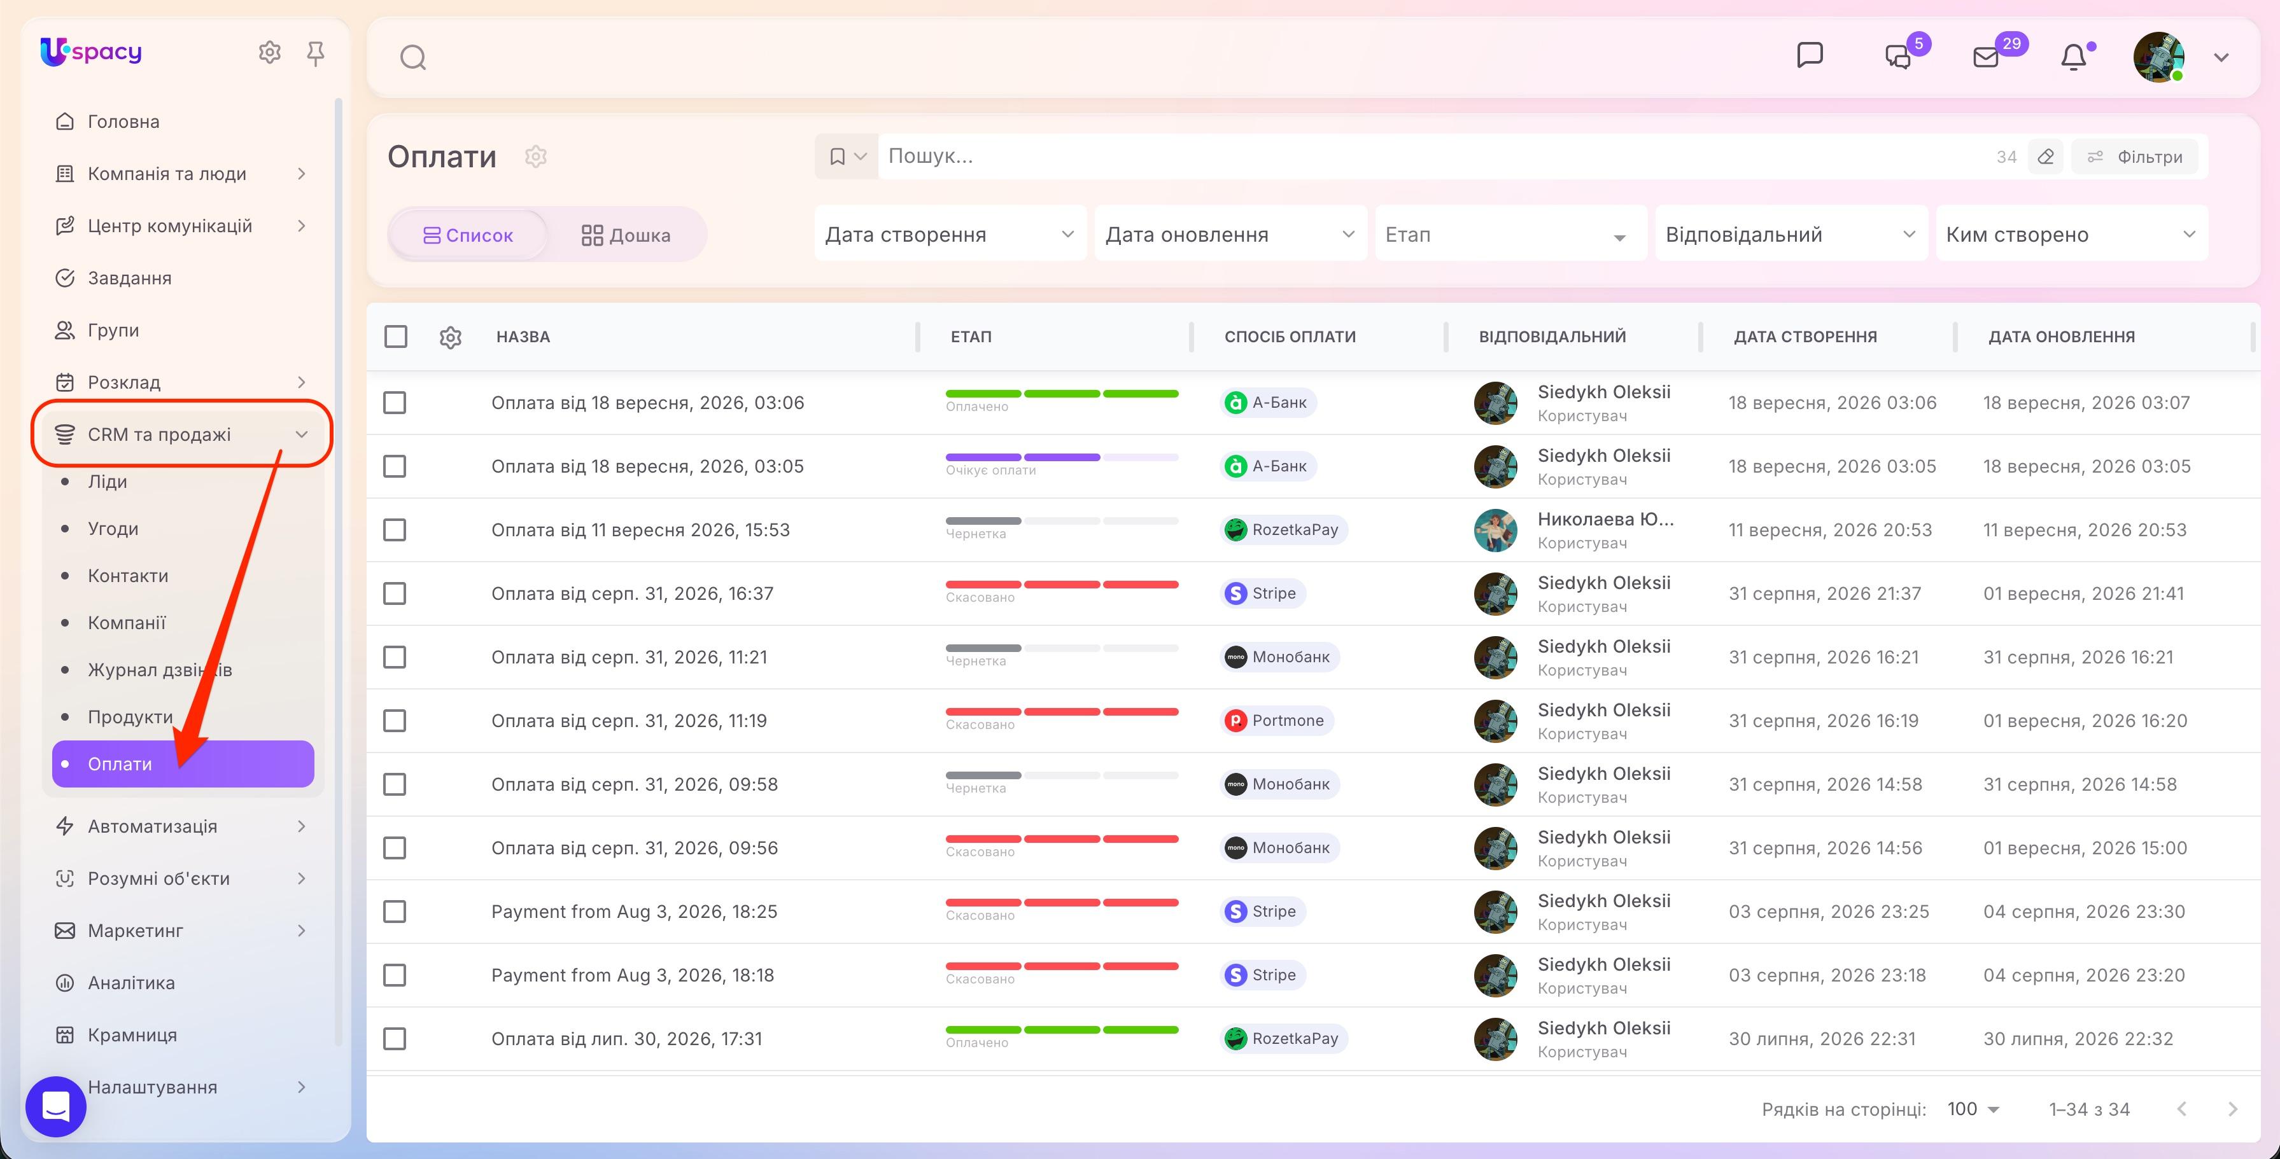This screenshot has height=1159, width=2280.
Task: Click А-Банк payment method in 03:06 row
Action: coord(1269,403)
